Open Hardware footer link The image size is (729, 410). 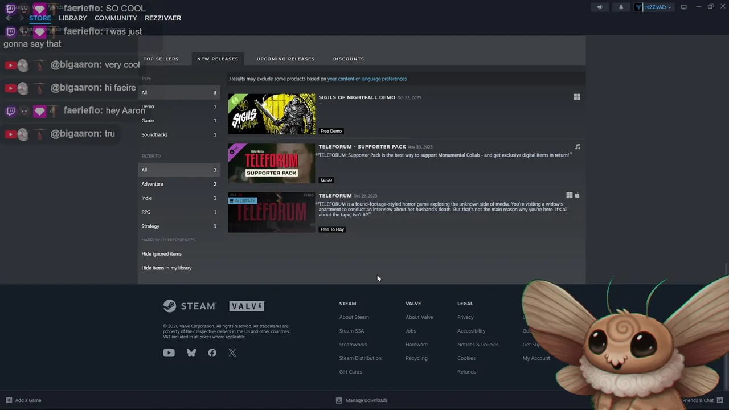click(x=416, y=345)
